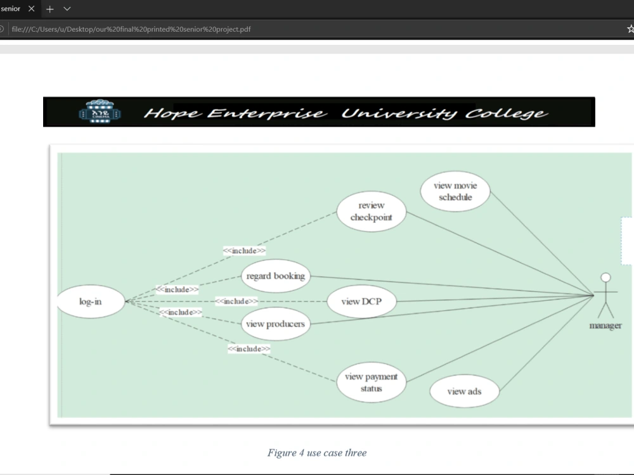Click the include label on the view payment status line
The height and width of the screenshot is (475, 634).
tap(249, 349)
